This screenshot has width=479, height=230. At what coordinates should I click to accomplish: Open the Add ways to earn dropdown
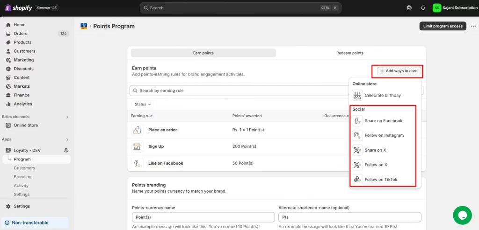pyautogui.click(x=399, y=71)
